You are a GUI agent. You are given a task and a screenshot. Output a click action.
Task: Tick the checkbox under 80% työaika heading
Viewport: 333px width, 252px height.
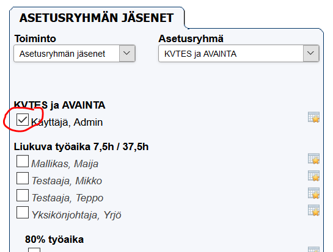34,250
